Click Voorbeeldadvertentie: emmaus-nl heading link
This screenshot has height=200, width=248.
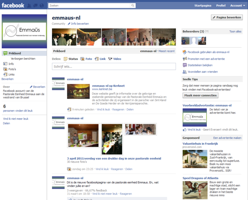pyautogui.click(x=207, y=105)
